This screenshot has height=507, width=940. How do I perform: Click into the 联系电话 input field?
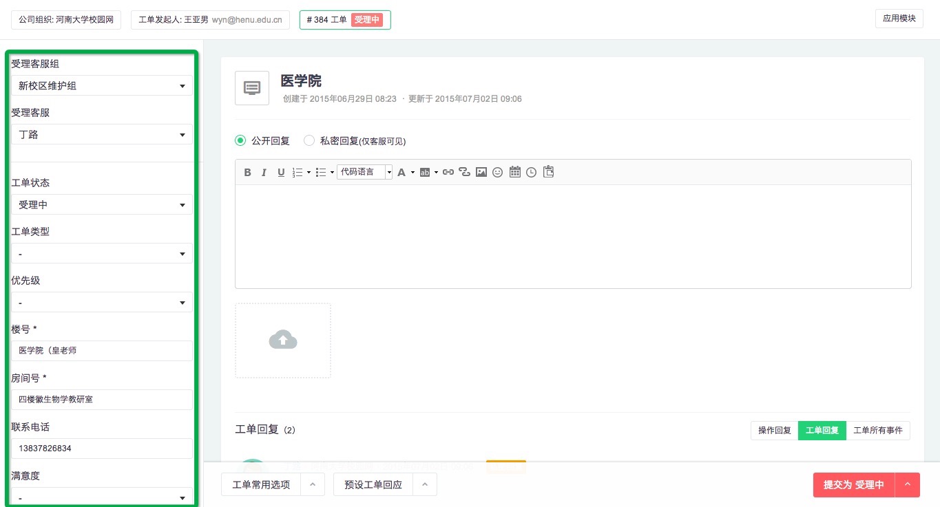coord(102,449)
